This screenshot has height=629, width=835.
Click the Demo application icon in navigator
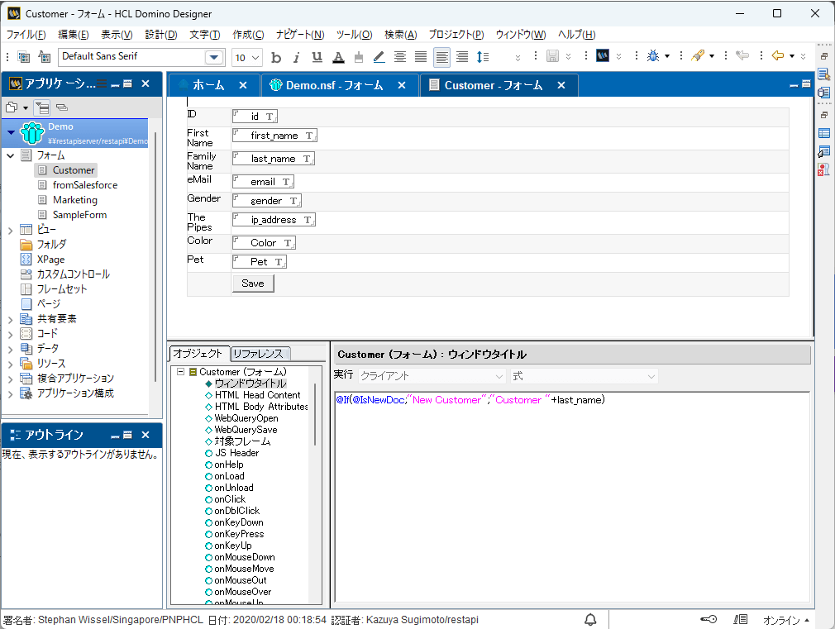(32, 132)
